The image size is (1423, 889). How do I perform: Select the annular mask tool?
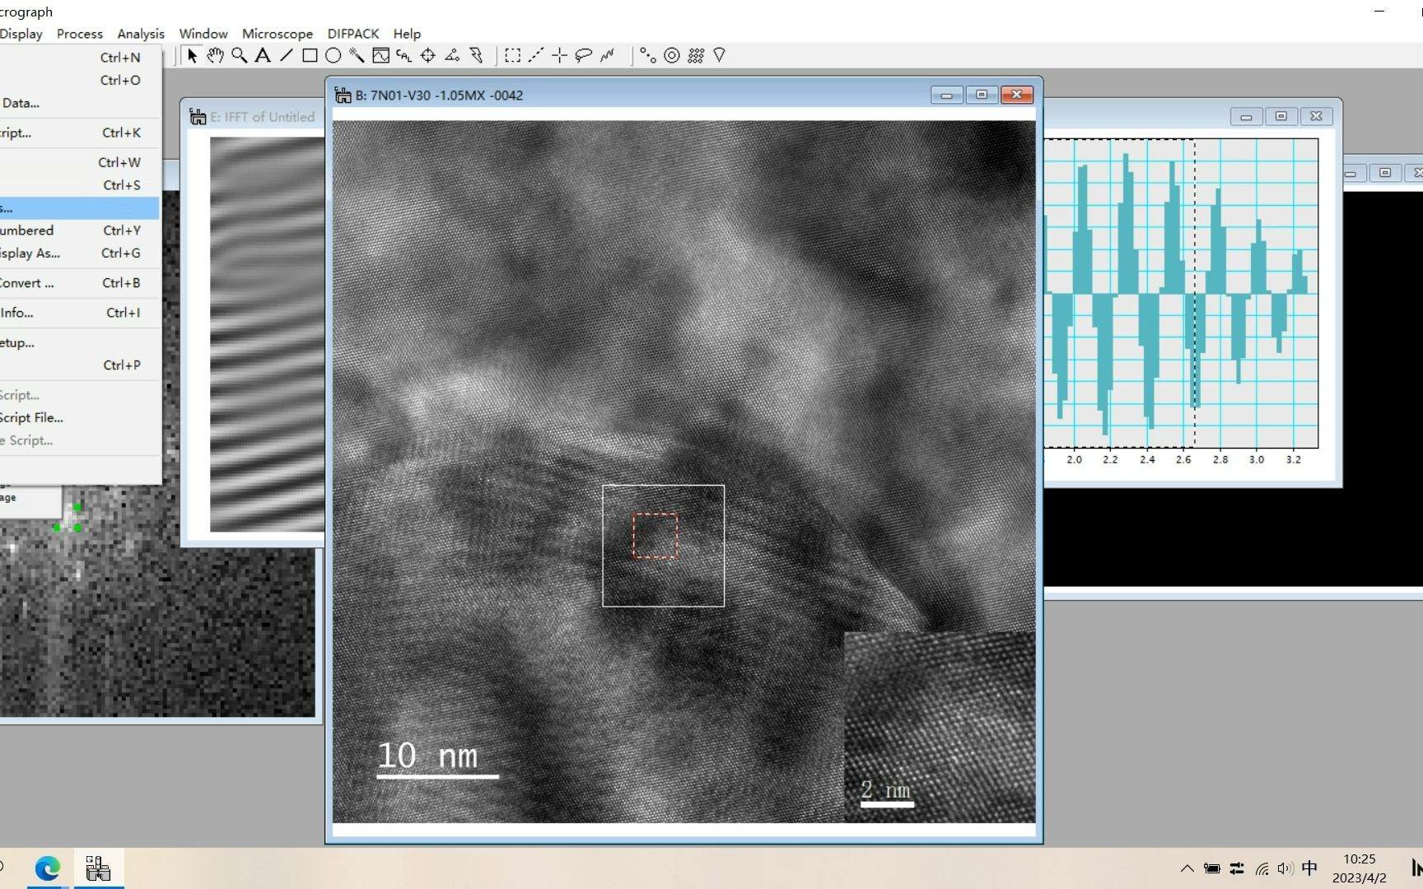coord(672,55)
